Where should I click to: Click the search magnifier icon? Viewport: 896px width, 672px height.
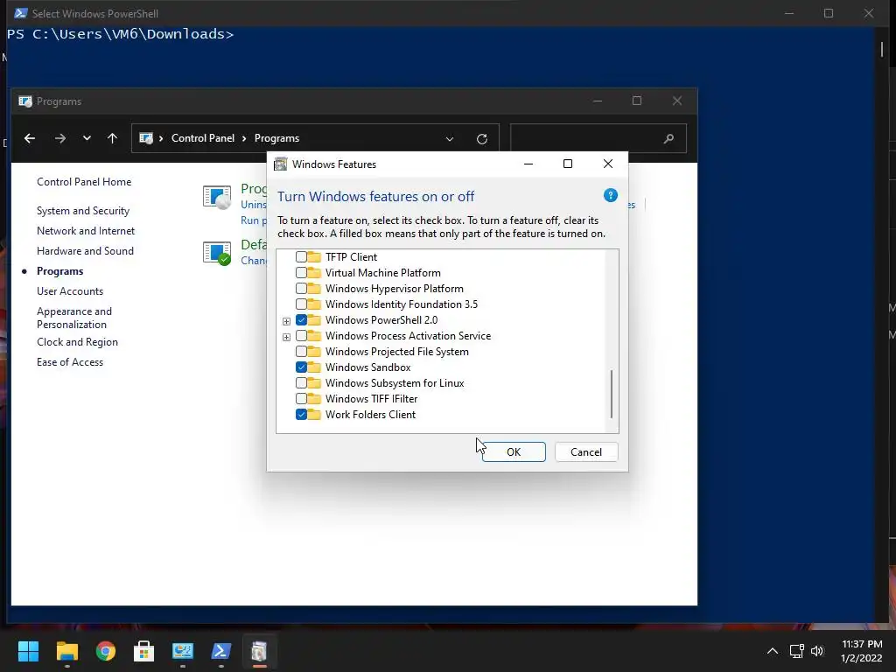[668, 139]
